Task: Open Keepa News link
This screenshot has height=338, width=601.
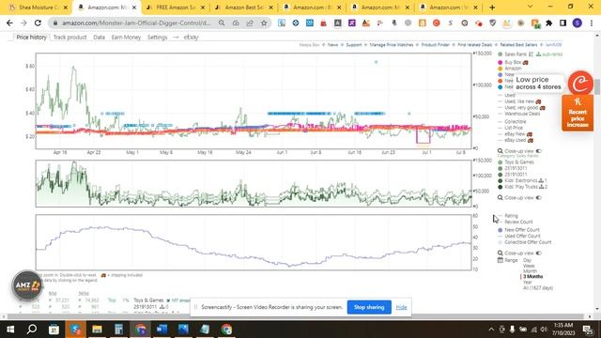Action: coord(332,45)
